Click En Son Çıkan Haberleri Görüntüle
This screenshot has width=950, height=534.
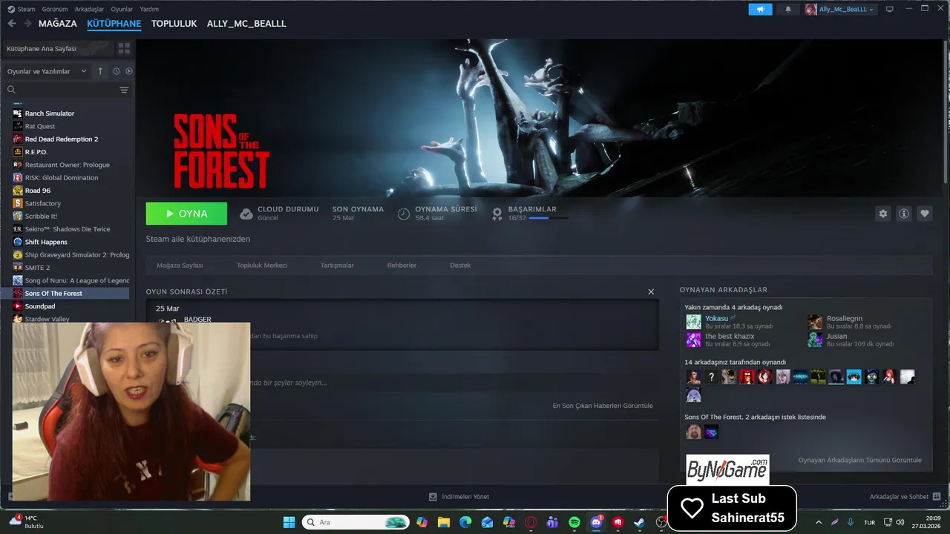pyautogui.click(x=603, y=406)
